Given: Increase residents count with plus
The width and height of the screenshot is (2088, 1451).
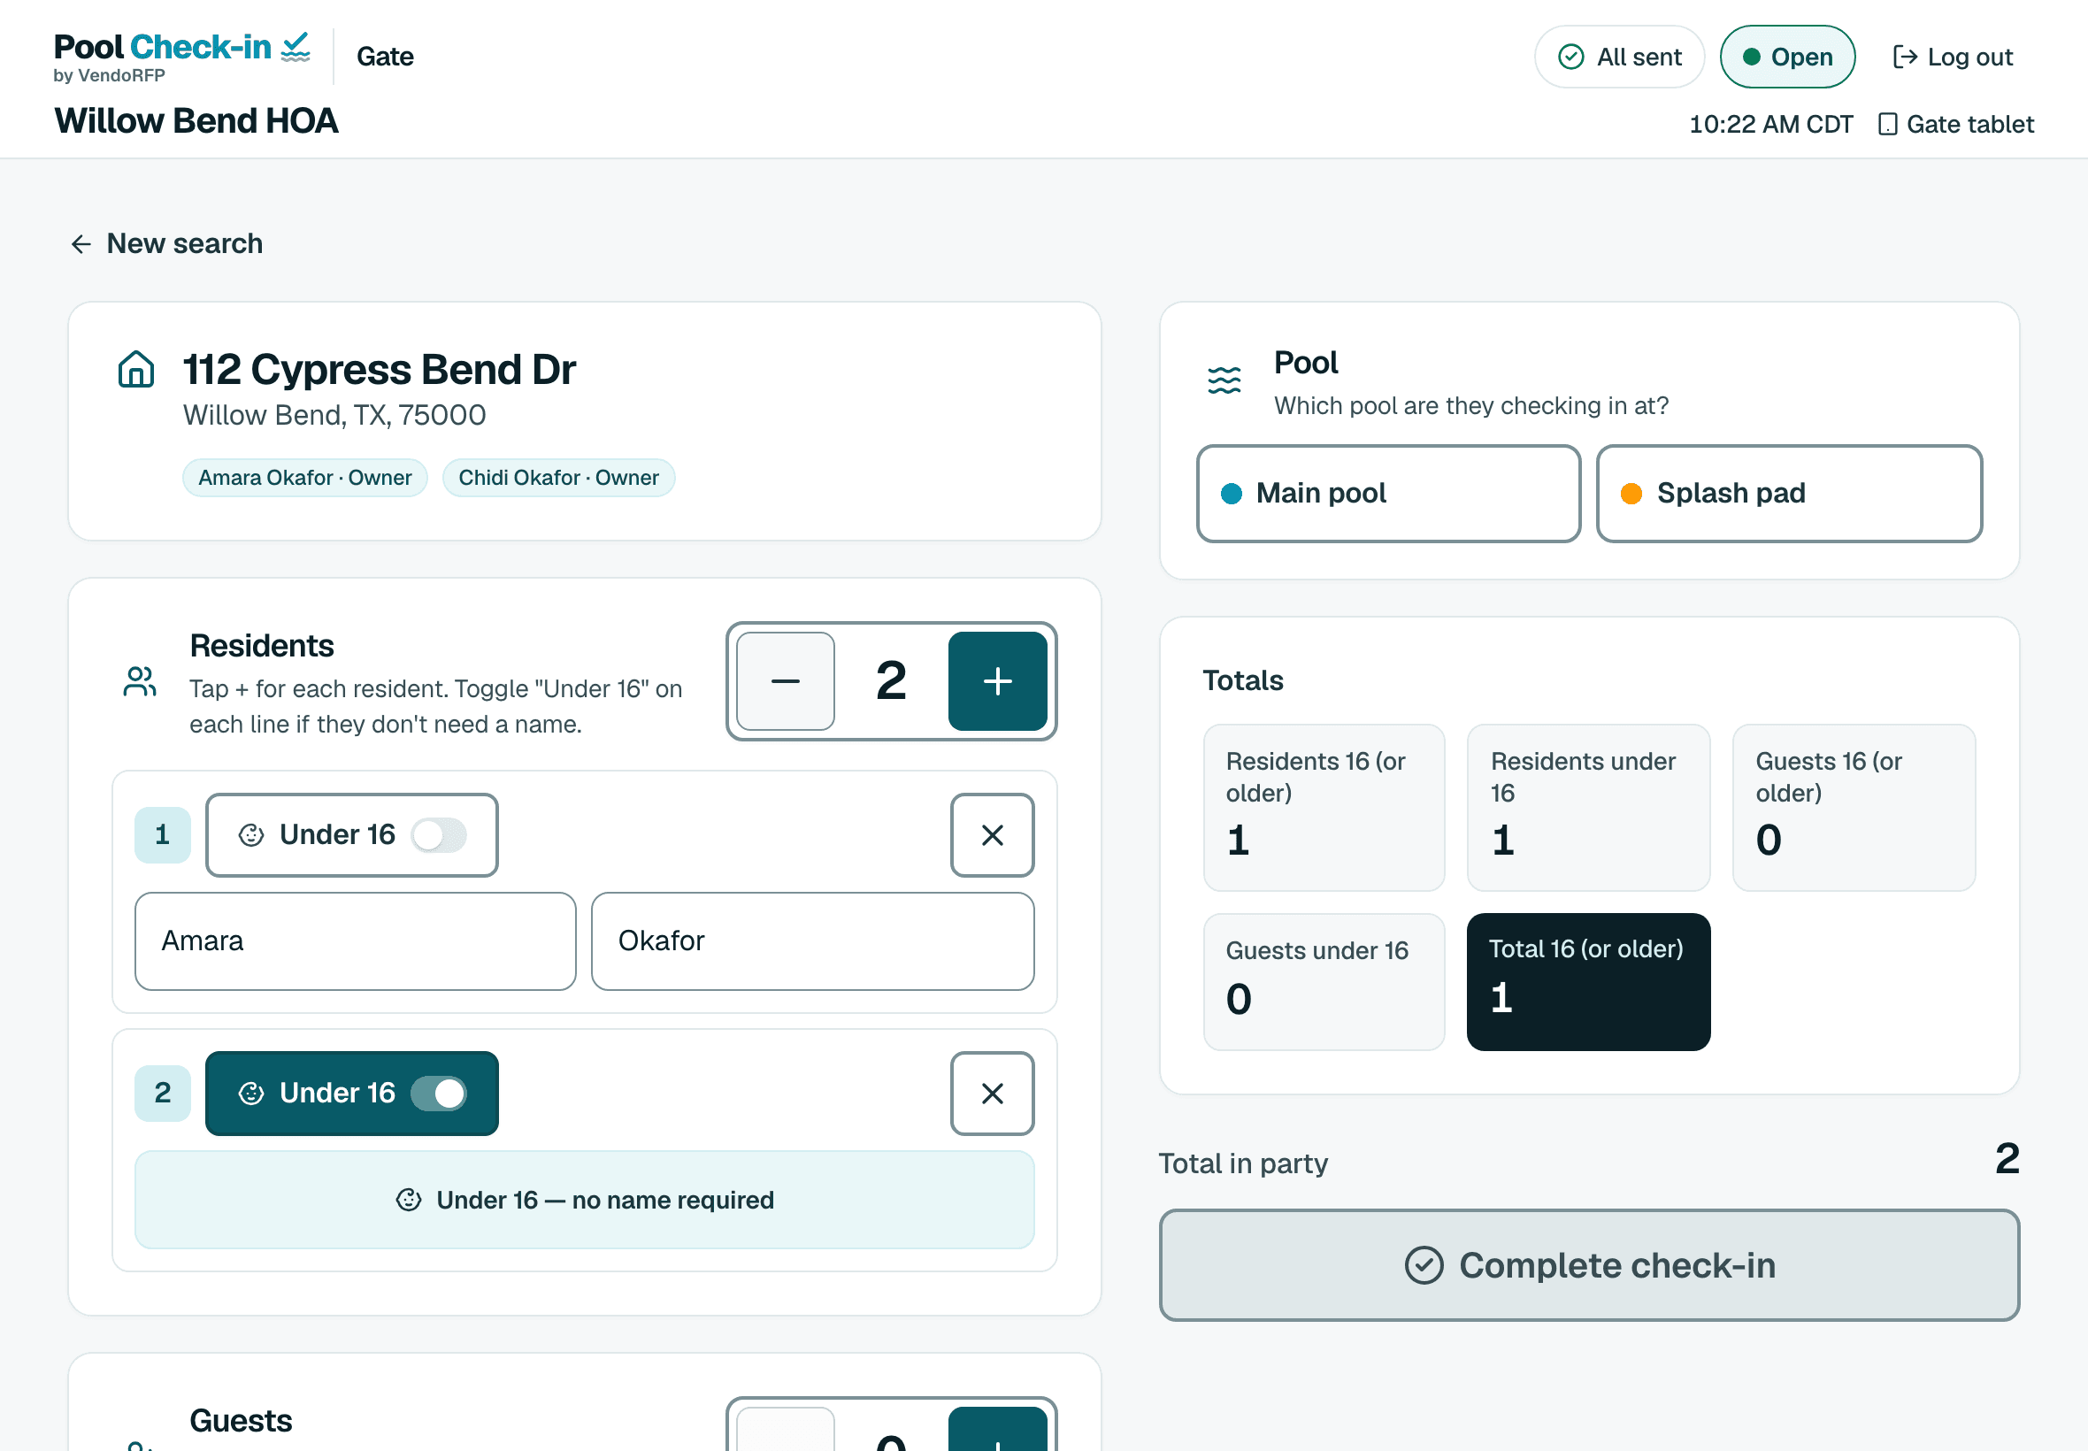Looking at the screenshot, I should point(997,681).
